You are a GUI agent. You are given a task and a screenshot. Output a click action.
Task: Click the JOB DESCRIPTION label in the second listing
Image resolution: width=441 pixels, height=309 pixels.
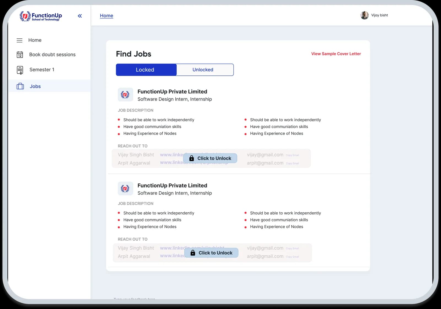tap(136, 204)
